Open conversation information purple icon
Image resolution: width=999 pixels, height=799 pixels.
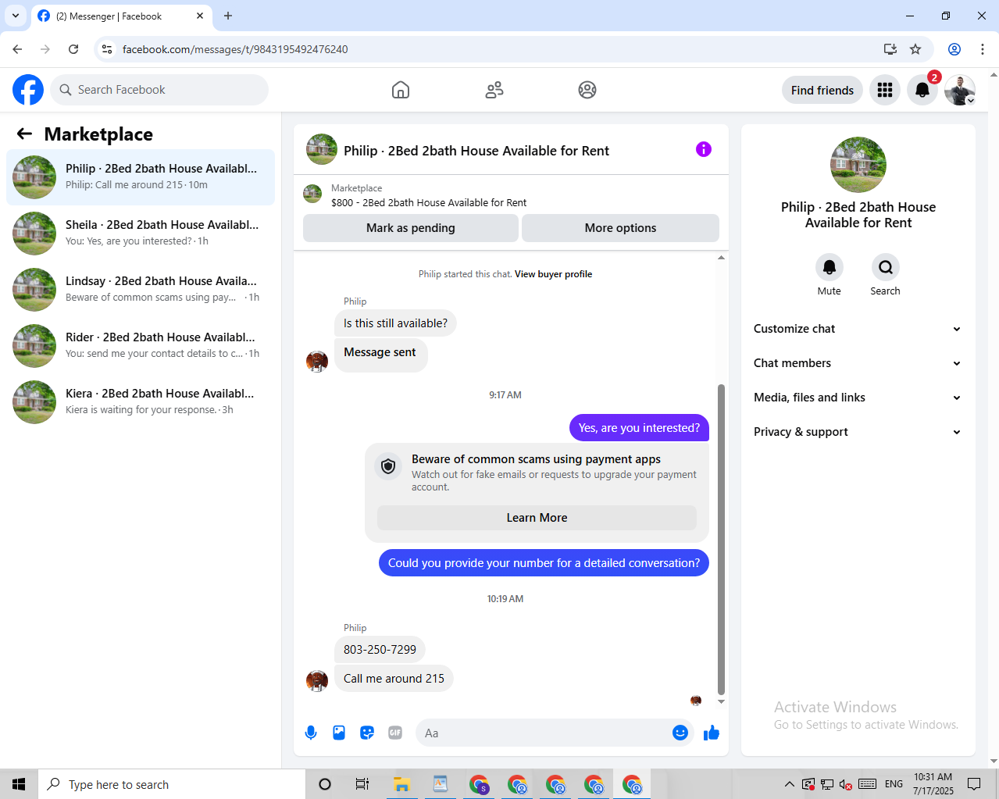point(704,149)
